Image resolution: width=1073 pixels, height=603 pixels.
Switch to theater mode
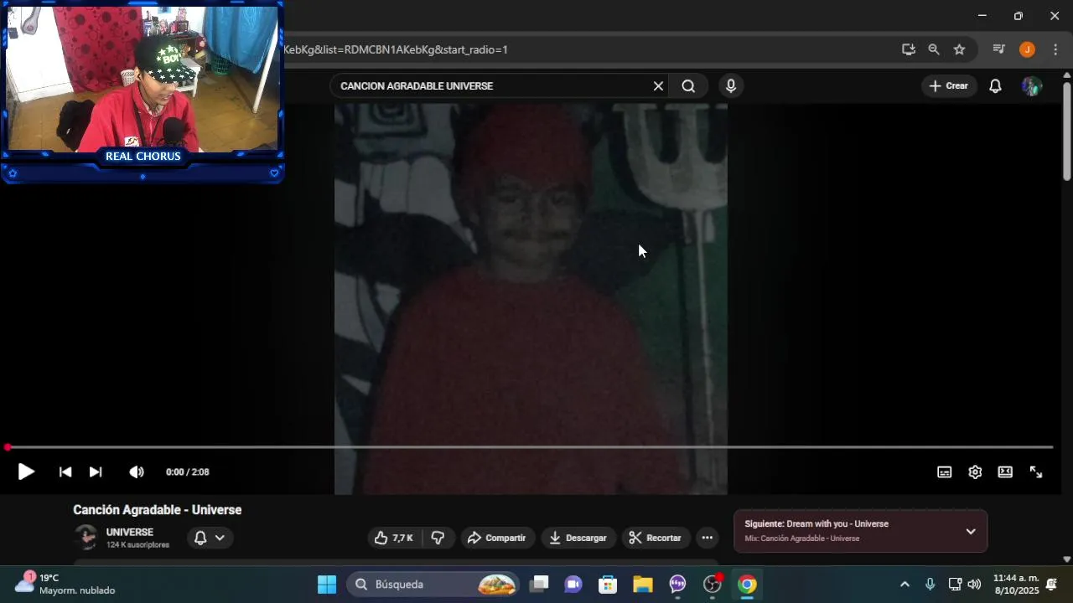[1005, 472]
